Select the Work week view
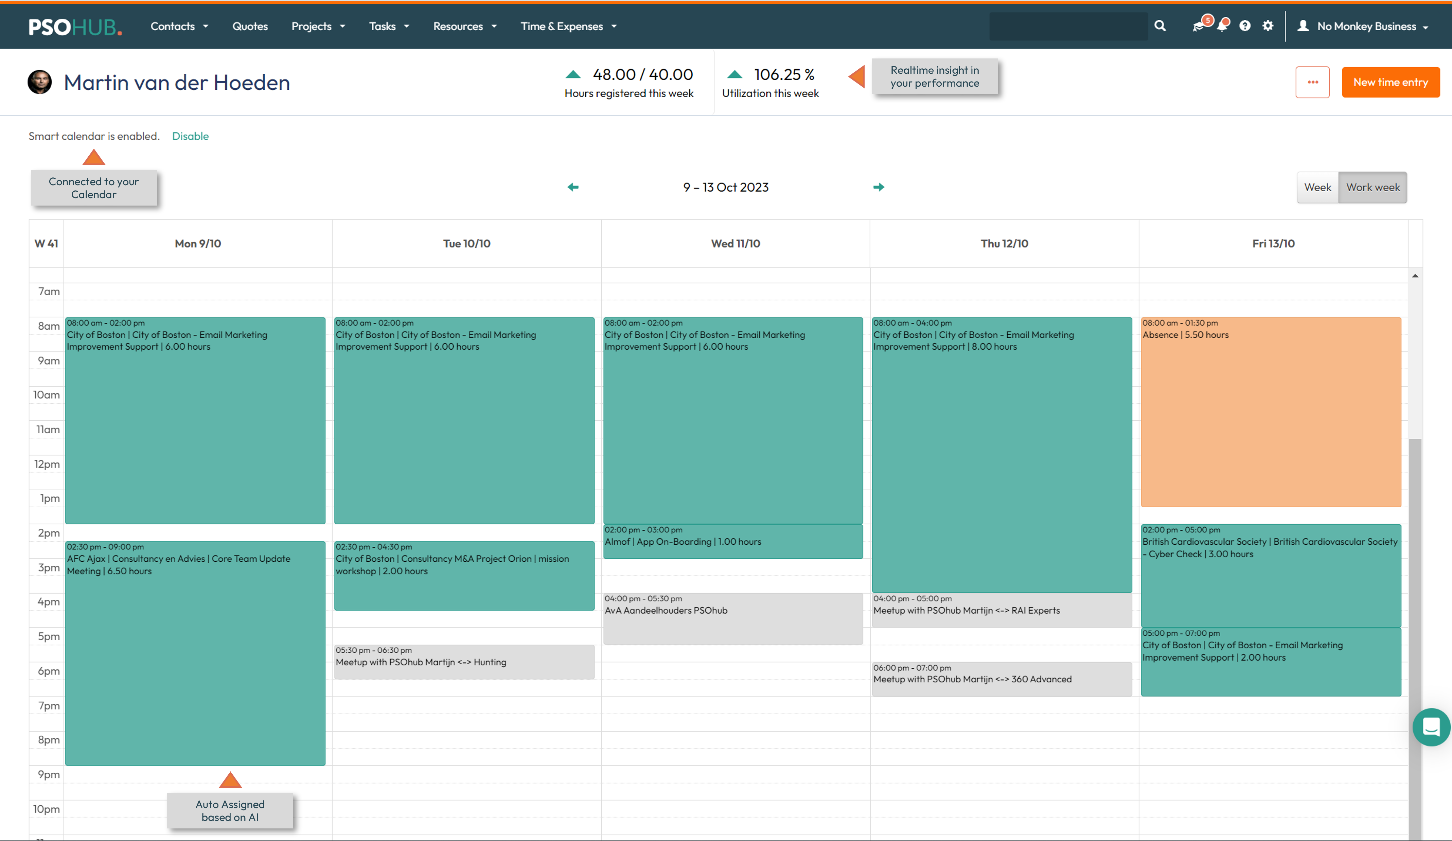The image size is (1452, 841). pos(1373,187)
